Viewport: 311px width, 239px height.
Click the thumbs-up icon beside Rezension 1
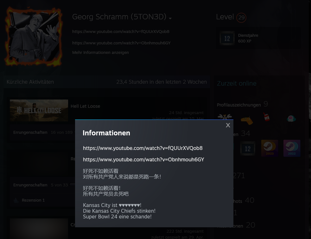[16, 200]
